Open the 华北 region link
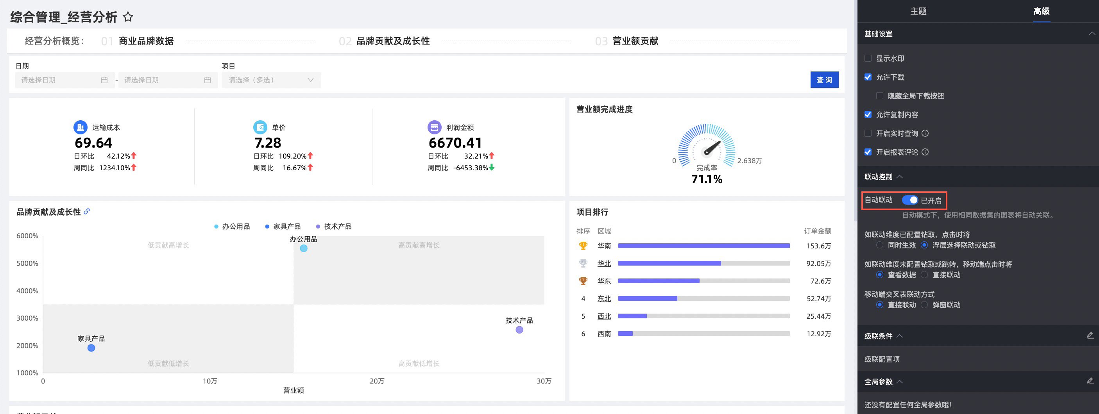This screenshot has height=414, width=1099. 604,264
